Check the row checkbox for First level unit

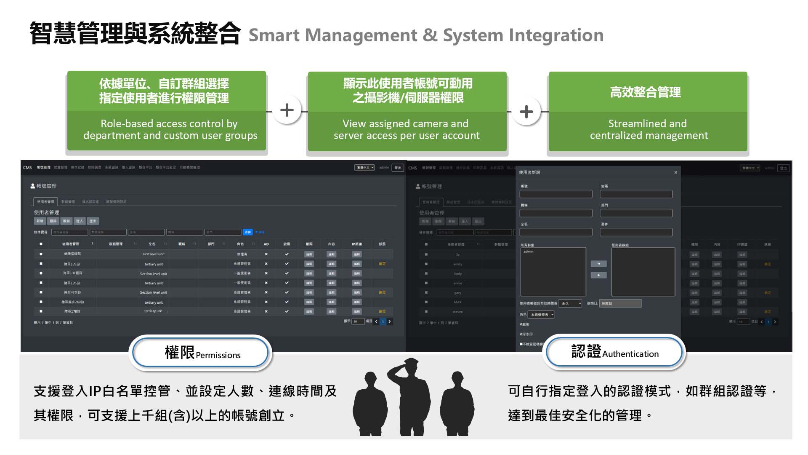click(41, 254)
